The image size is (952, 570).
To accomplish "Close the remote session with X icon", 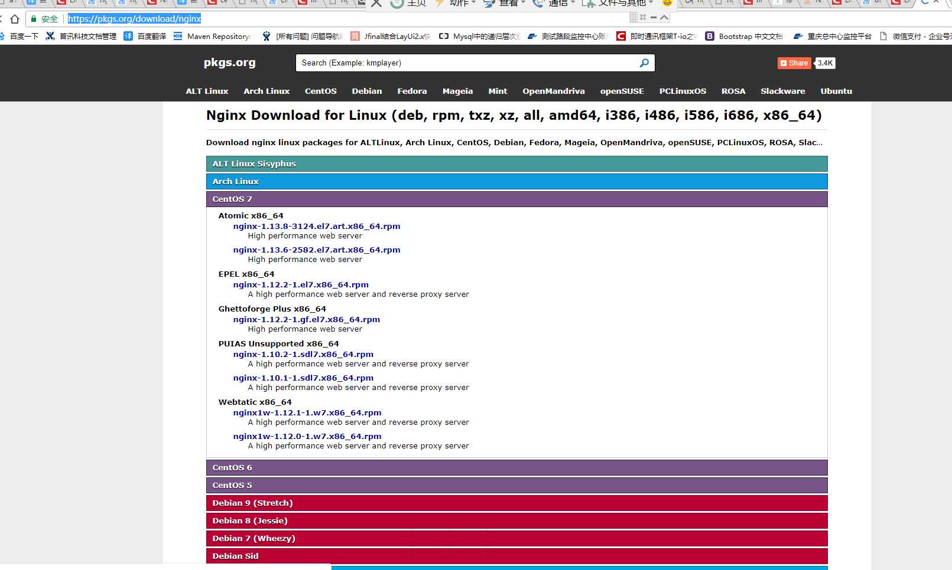I will click(376, 3).
